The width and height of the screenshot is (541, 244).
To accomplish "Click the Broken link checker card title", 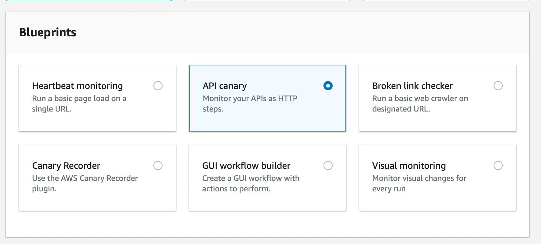I will [412, 86].
